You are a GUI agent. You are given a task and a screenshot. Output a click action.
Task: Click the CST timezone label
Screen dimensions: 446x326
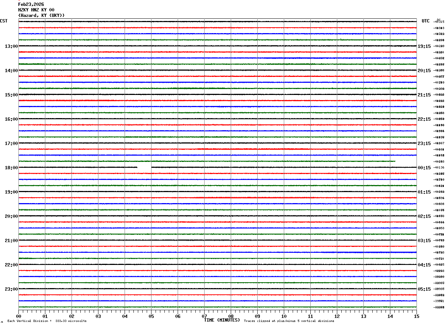click(x=4, y=21)
